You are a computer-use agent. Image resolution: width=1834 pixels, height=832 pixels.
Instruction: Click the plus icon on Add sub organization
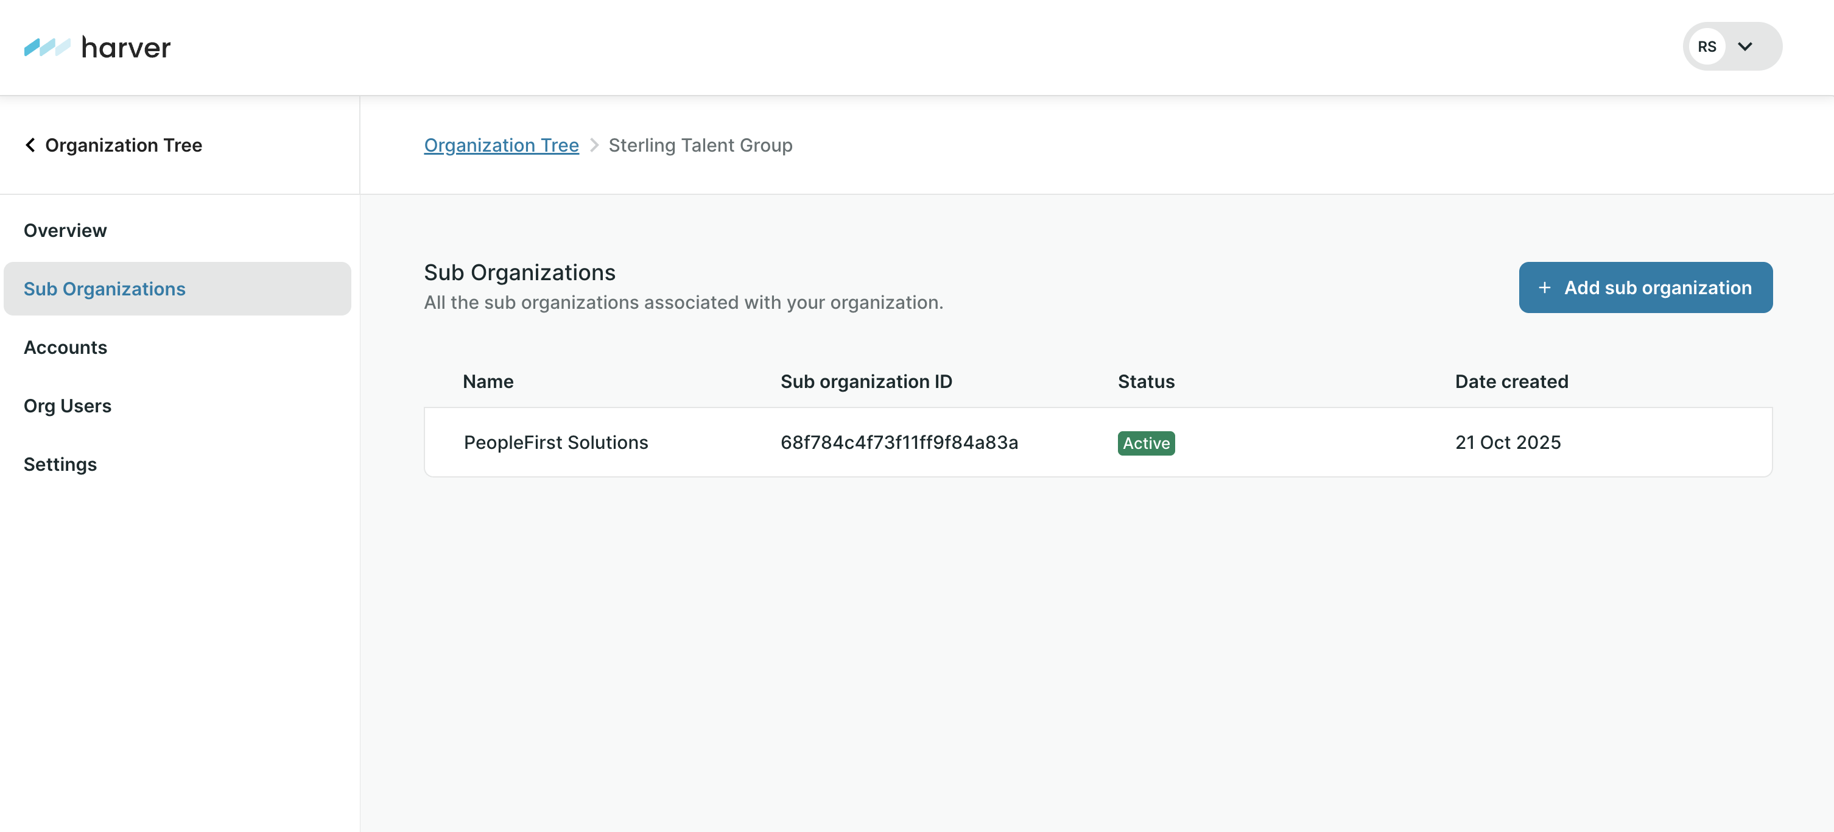tap(1544, 287)
